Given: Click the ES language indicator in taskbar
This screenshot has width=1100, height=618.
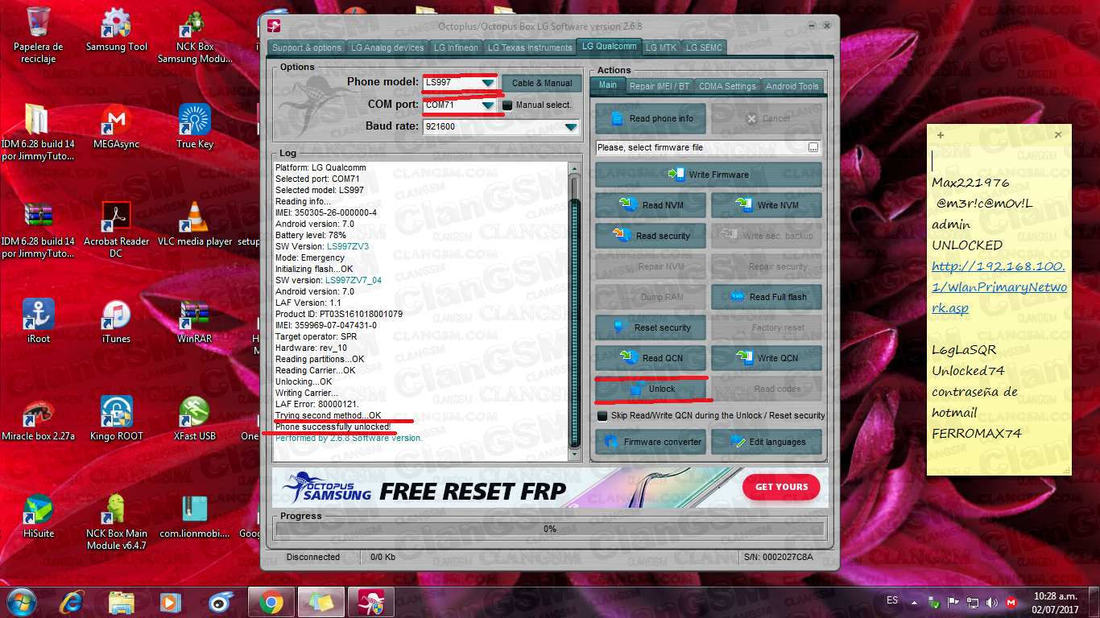Looking at the screenshot, I should 892,601.
